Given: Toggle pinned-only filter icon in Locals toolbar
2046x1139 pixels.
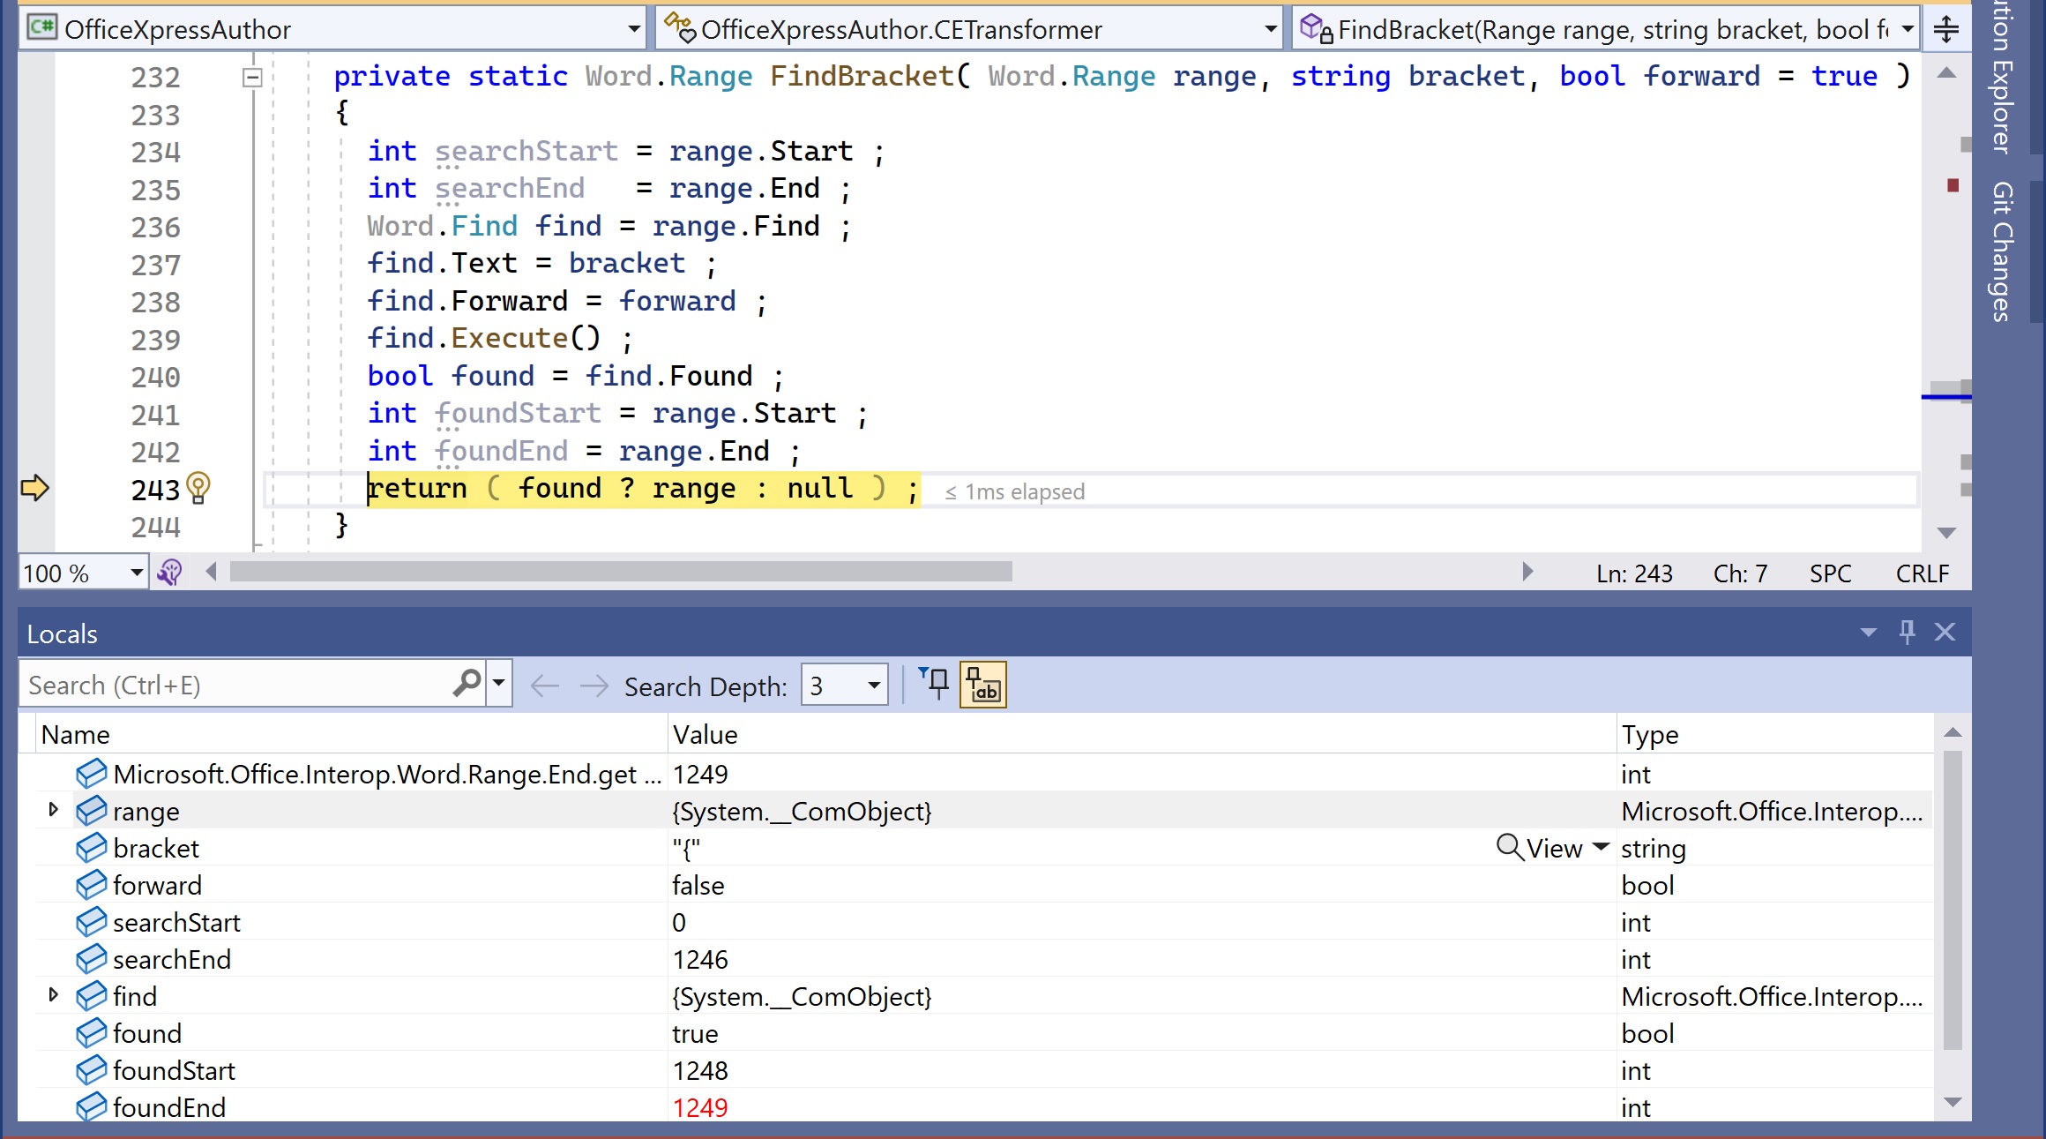Looking at the screenshot, I should pos(933,684).
